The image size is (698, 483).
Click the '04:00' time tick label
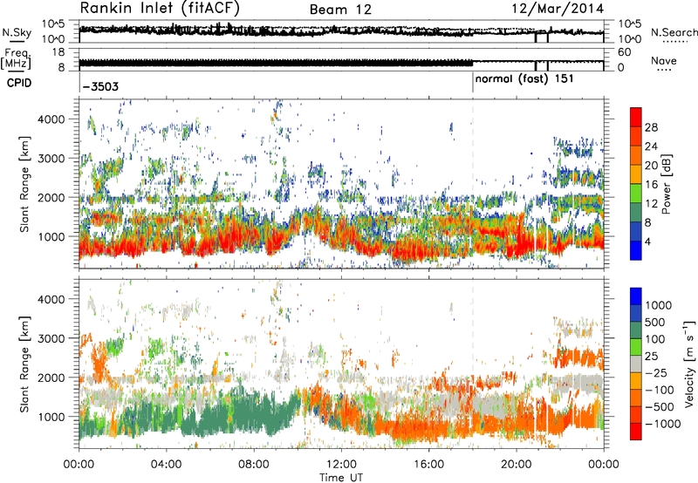click(166, 465)
